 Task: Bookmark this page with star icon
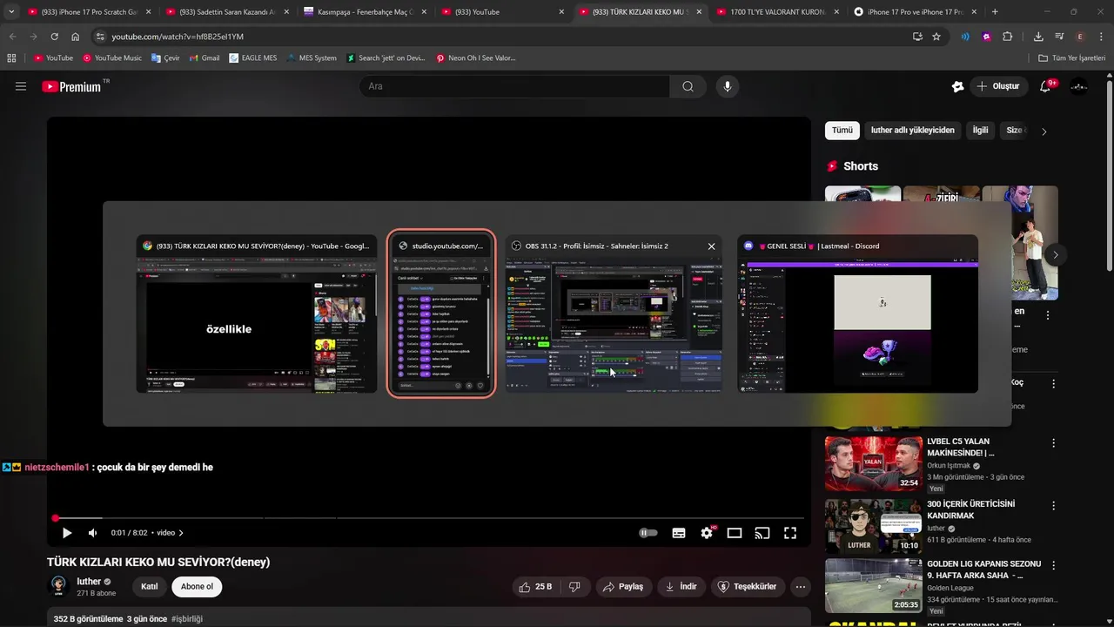pos(936,37)
